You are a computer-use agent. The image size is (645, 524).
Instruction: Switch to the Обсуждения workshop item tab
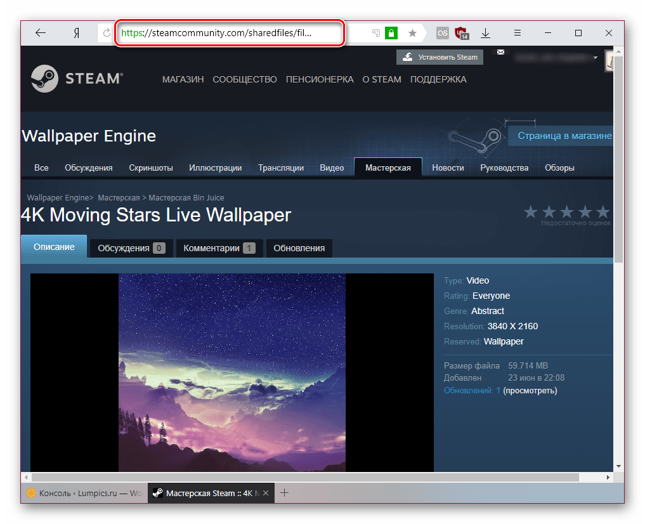point(130,248)
